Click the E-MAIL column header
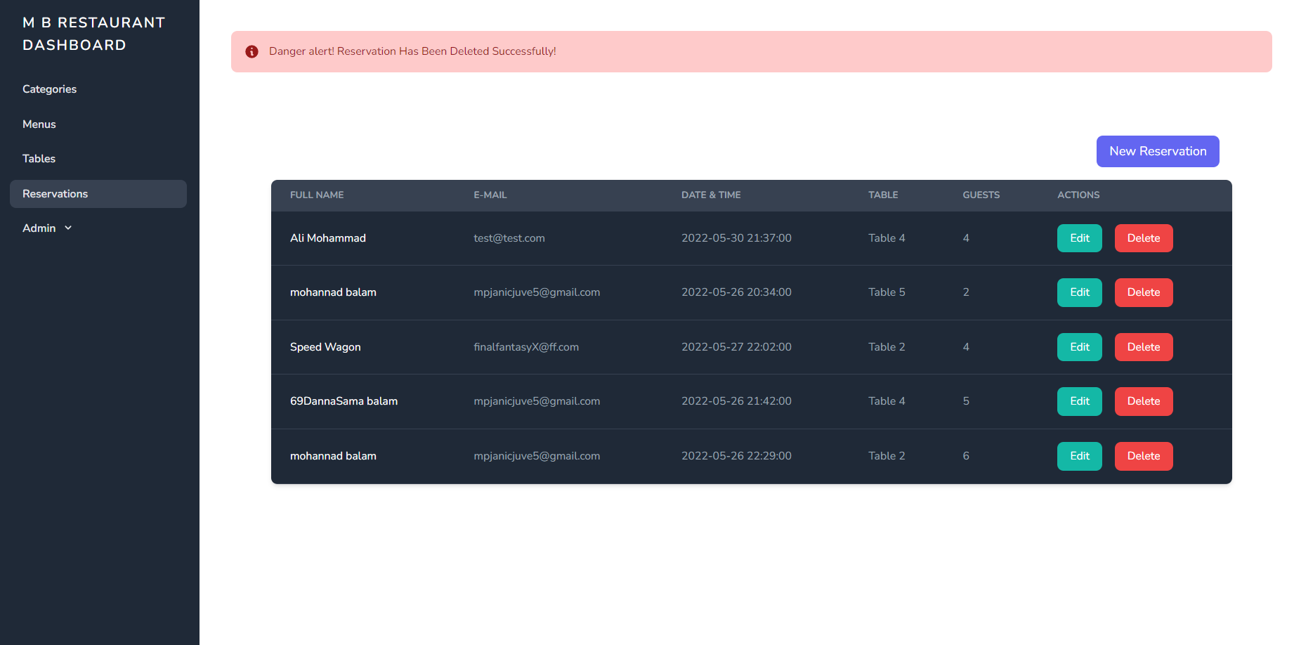The height and width of the screenshot is (645, 1294). pos(490,195)
